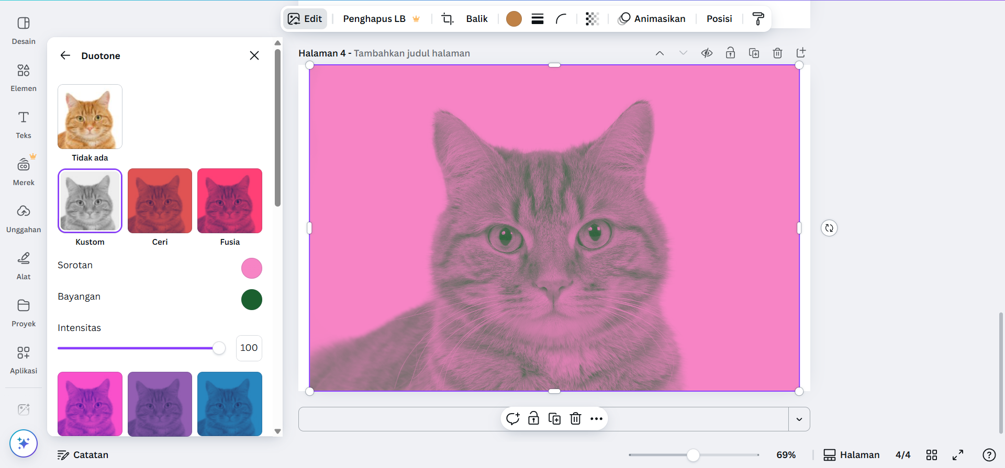
Task: Add a new page after page 4
Action: click(x=801, y=53)
